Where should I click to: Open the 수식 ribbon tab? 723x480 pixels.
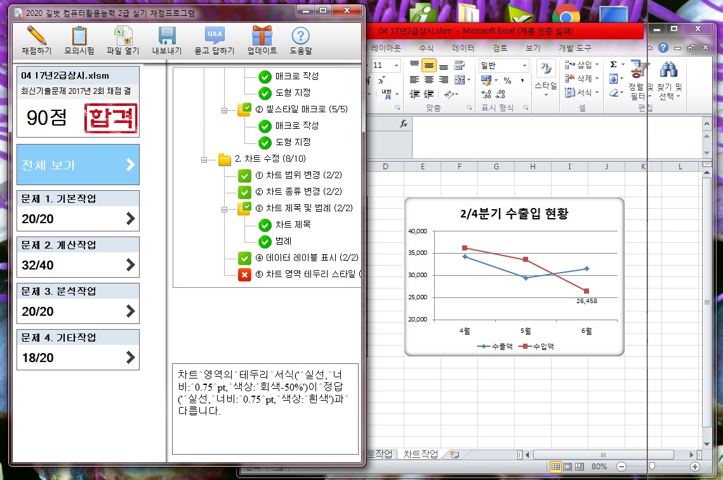pyautogui.click(x=426, y=48)
